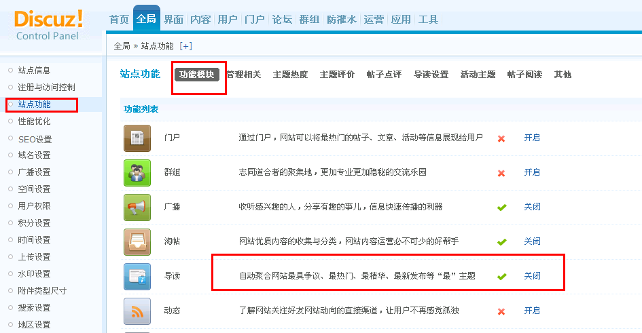Open SEO设置 in the sidebar
Image resolution: width=642 pixels, height=333 pixels.
pyautogui.click(x=35, y=139)
